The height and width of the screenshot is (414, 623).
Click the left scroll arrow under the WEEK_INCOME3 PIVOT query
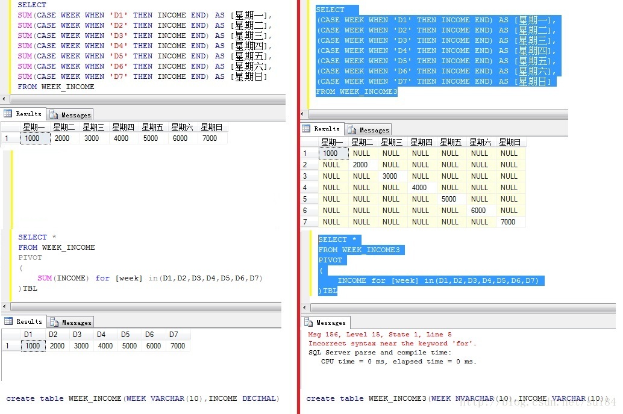point(305,307)
